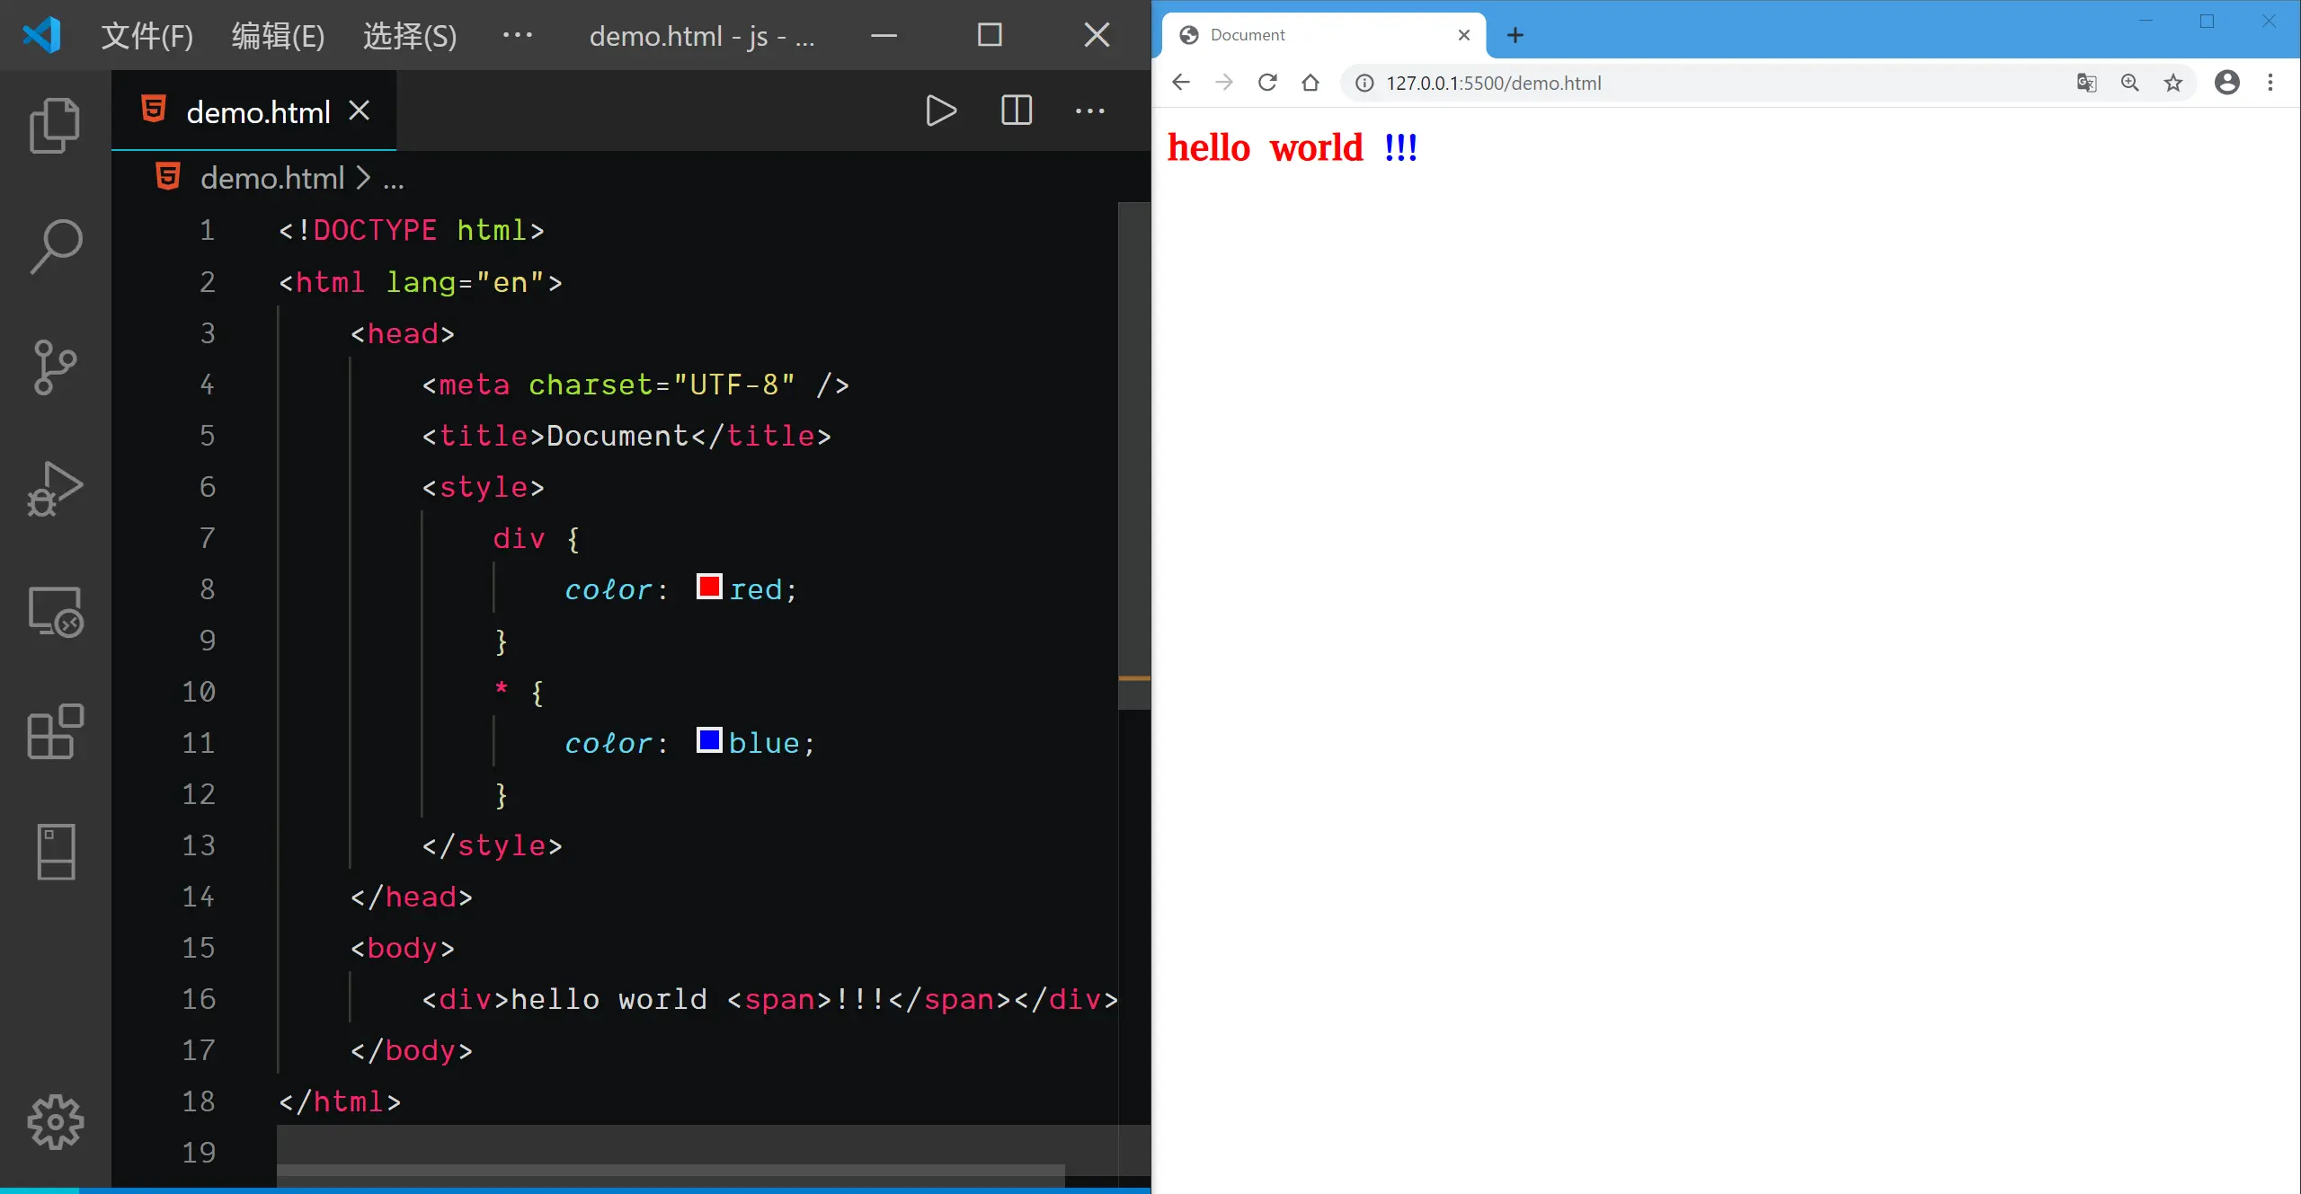Click the Manage gear icon

click(55, 1121)
